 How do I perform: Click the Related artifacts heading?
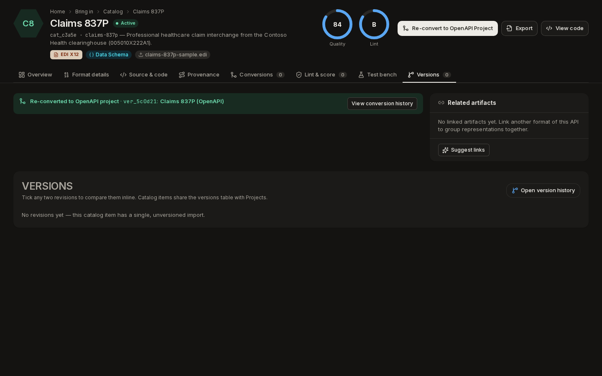pyautogui.click(x=472, y=103)
